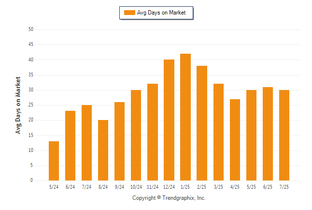This screenshot has width=312, height=210.
Task: Select the 6/25 bar
Action: pos(268,134)
